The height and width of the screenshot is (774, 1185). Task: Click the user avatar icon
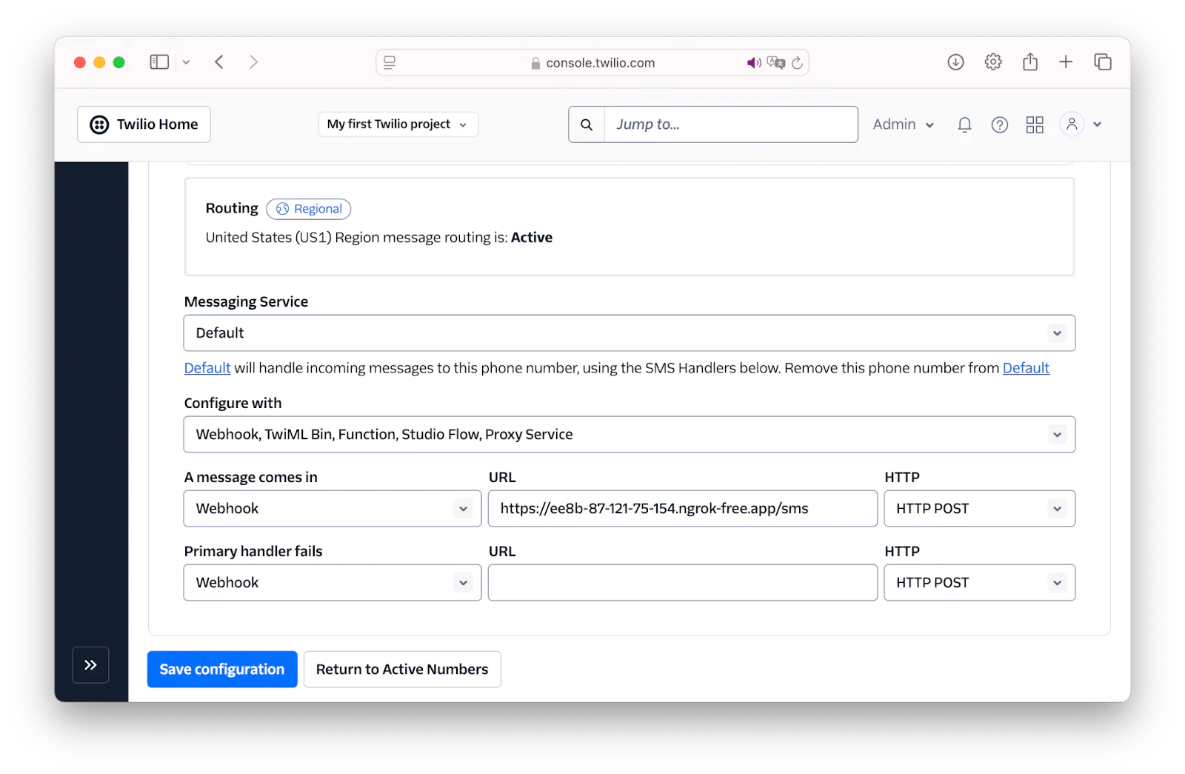pos(1072,124)
